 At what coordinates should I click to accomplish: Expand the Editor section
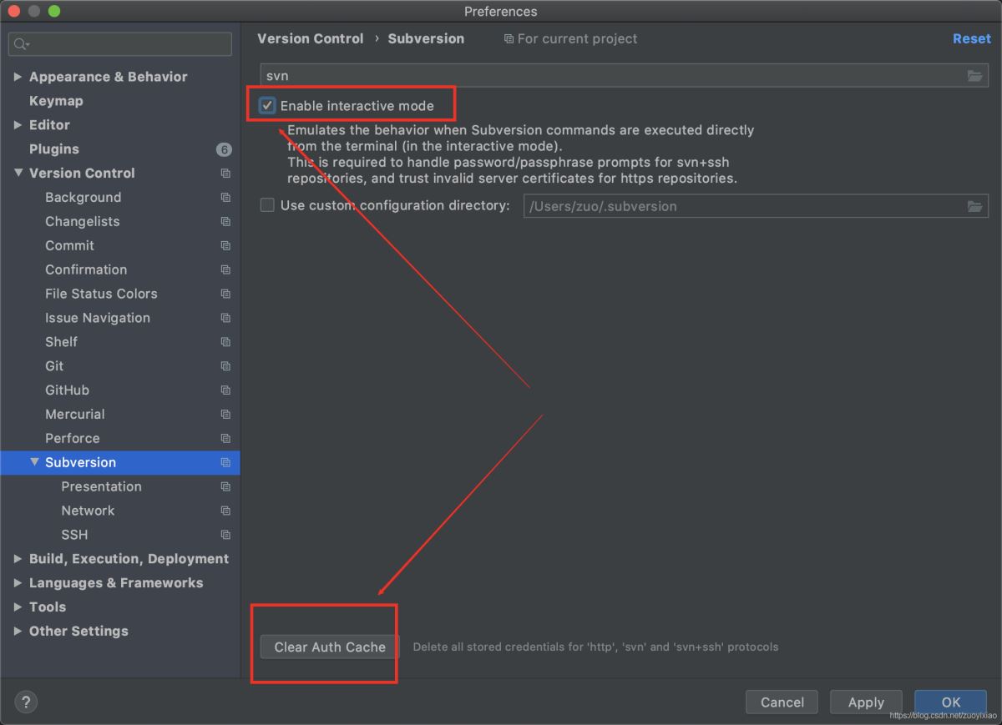click(x=18, y=125)
